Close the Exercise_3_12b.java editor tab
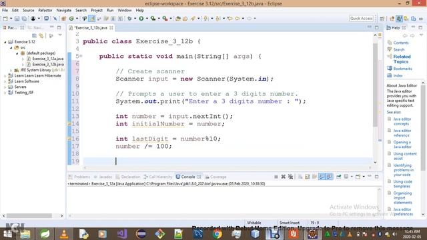The image size is (427, 240). pyautogui.click(x=111, y=28)
